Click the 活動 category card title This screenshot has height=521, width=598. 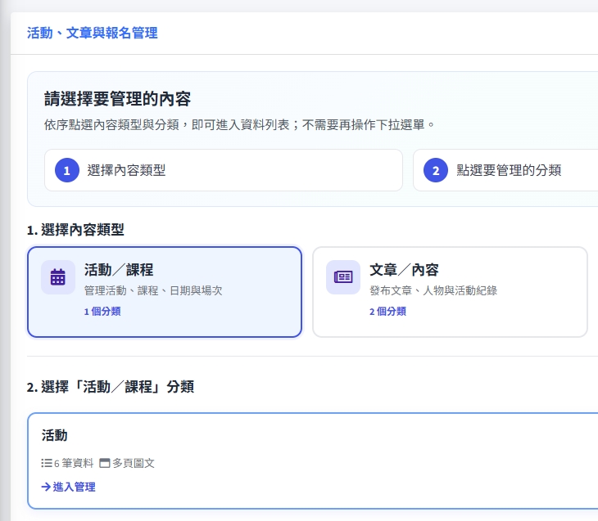(x=55, y=435)
